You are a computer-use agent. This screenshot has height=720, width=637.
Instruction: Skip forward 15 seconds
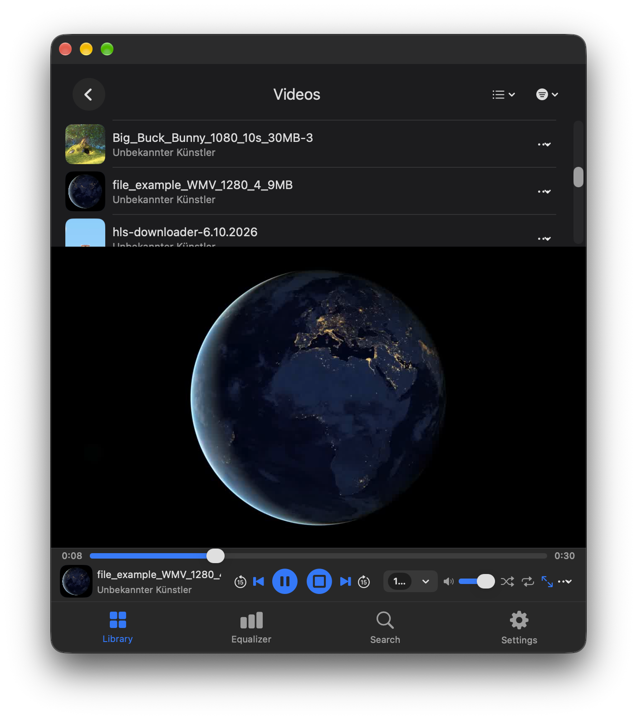(x=364, y=581)
